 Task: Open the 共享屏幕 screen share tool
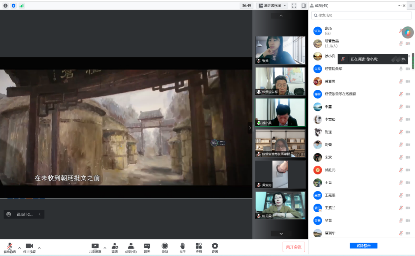95,248
